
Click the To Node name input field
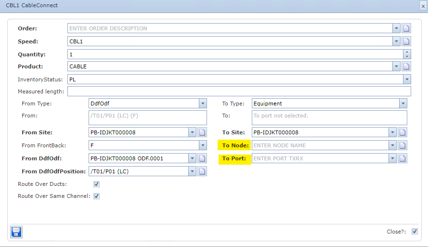[x=320, y=145]
